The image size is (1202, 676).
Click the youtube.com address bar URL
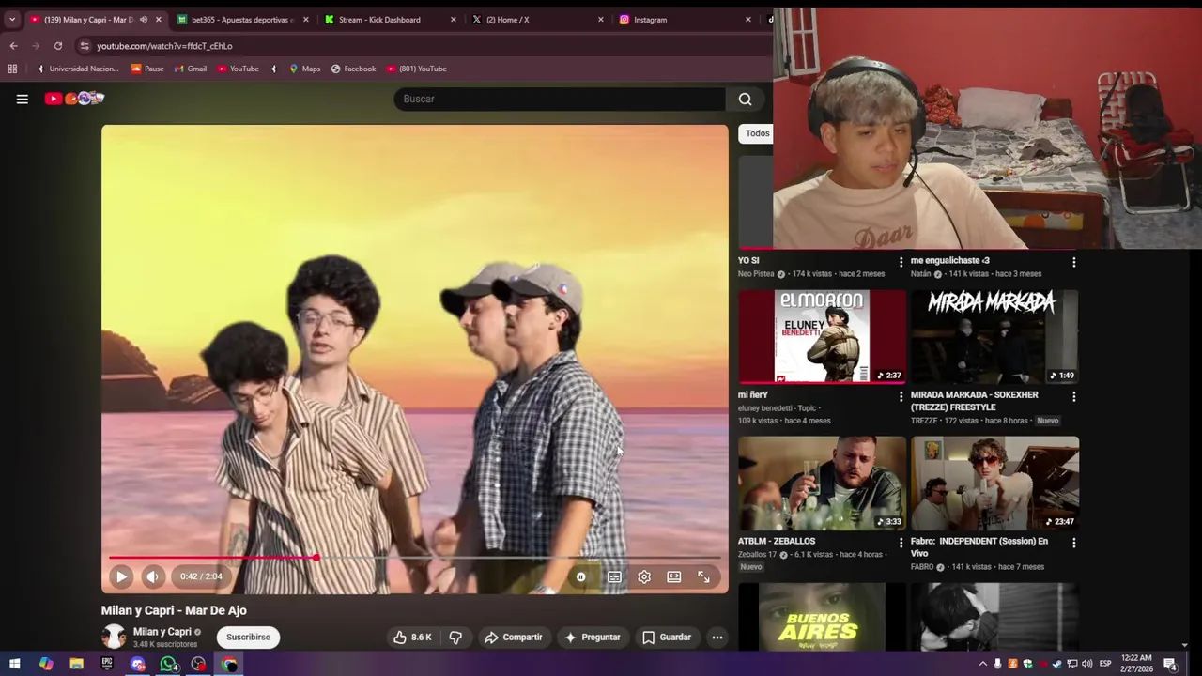pos(164,46)
